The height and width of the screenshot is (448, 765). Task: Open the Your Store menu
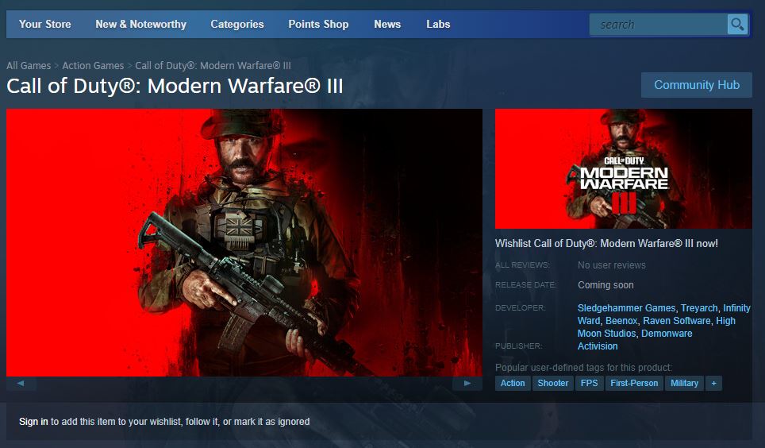pyautogui.click(x=45, y=24)
